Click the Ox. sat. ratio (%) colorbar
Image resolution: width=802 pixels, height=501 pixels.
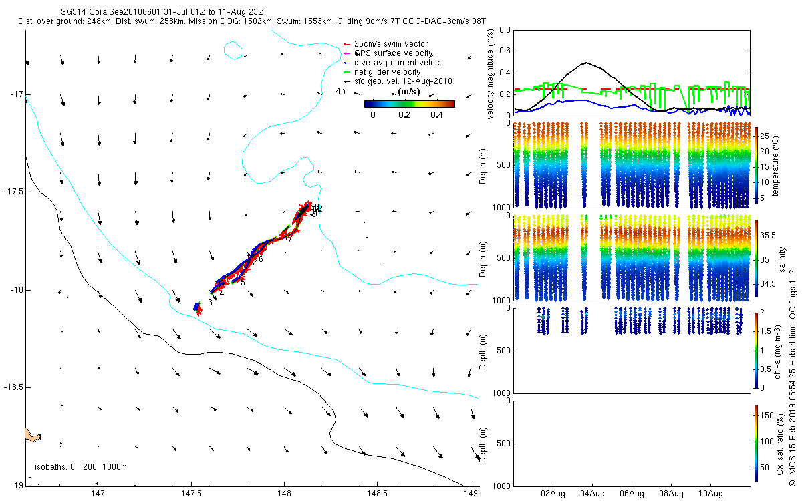(757, 443)
